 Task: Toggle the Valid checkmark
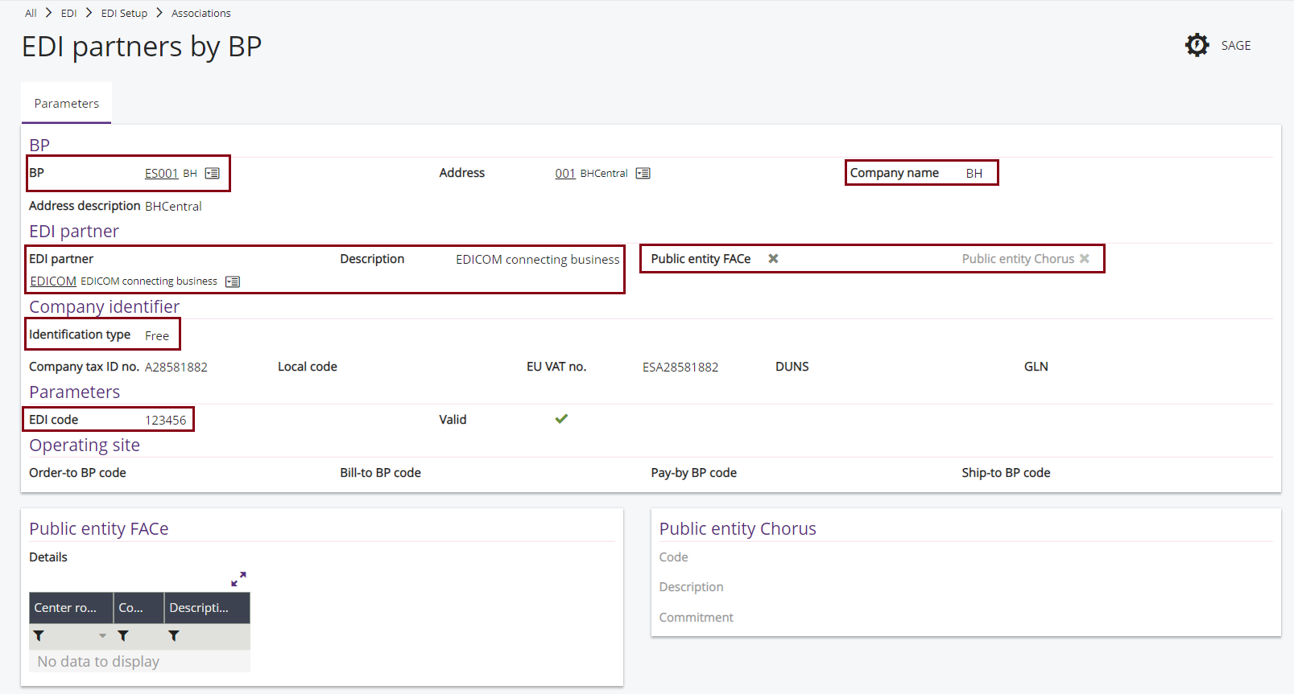561,419
